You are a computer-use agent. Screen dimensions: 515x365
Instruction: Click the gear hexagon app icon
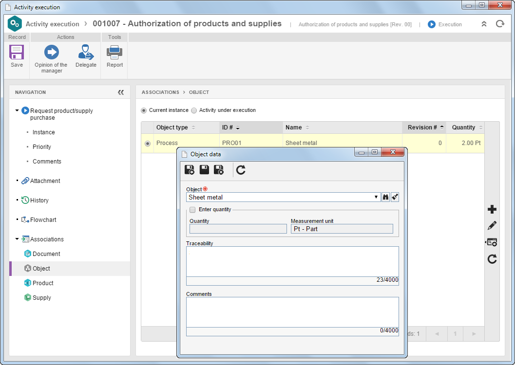[x=15, y=24]
